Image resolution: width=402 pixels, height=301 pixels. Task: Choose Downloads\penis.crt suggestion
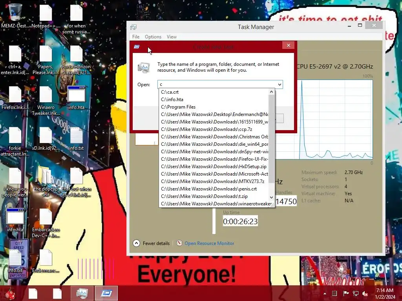pos(214,189)
